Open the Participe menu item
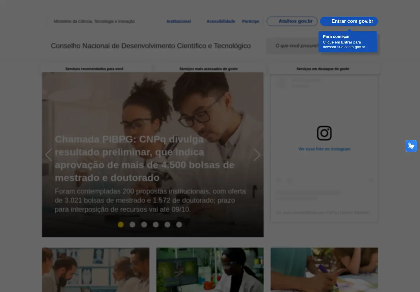 pyautogui.click(x=251, y=21)
